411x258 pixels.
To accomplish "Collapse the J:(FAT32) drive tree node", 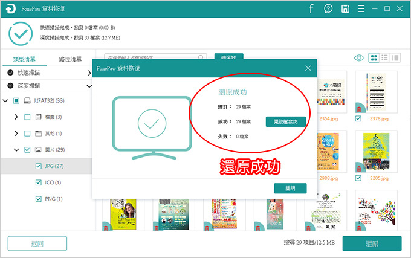I will (5, 100).
